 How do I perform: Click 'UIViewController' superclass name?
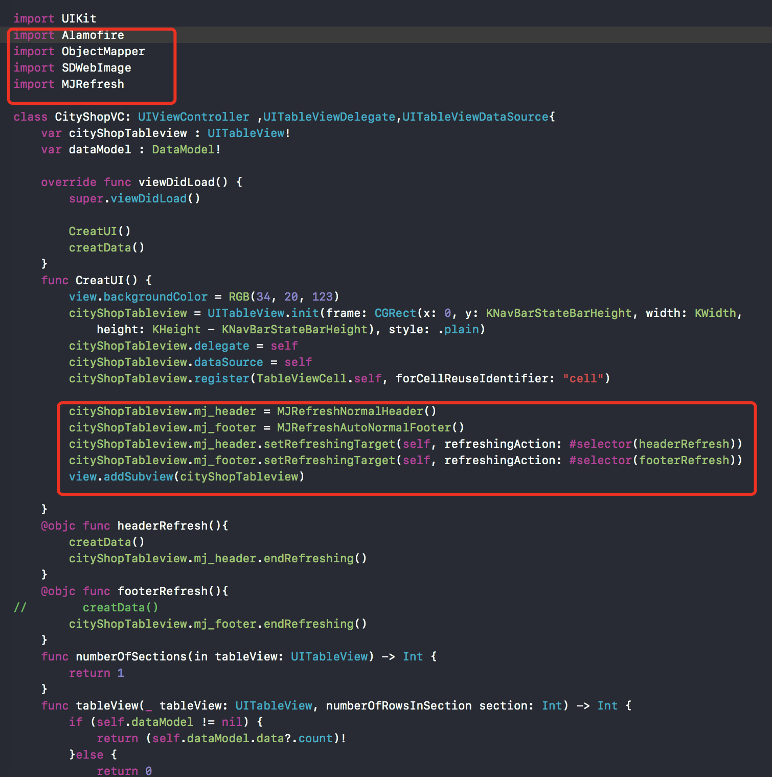coord(194,117)
